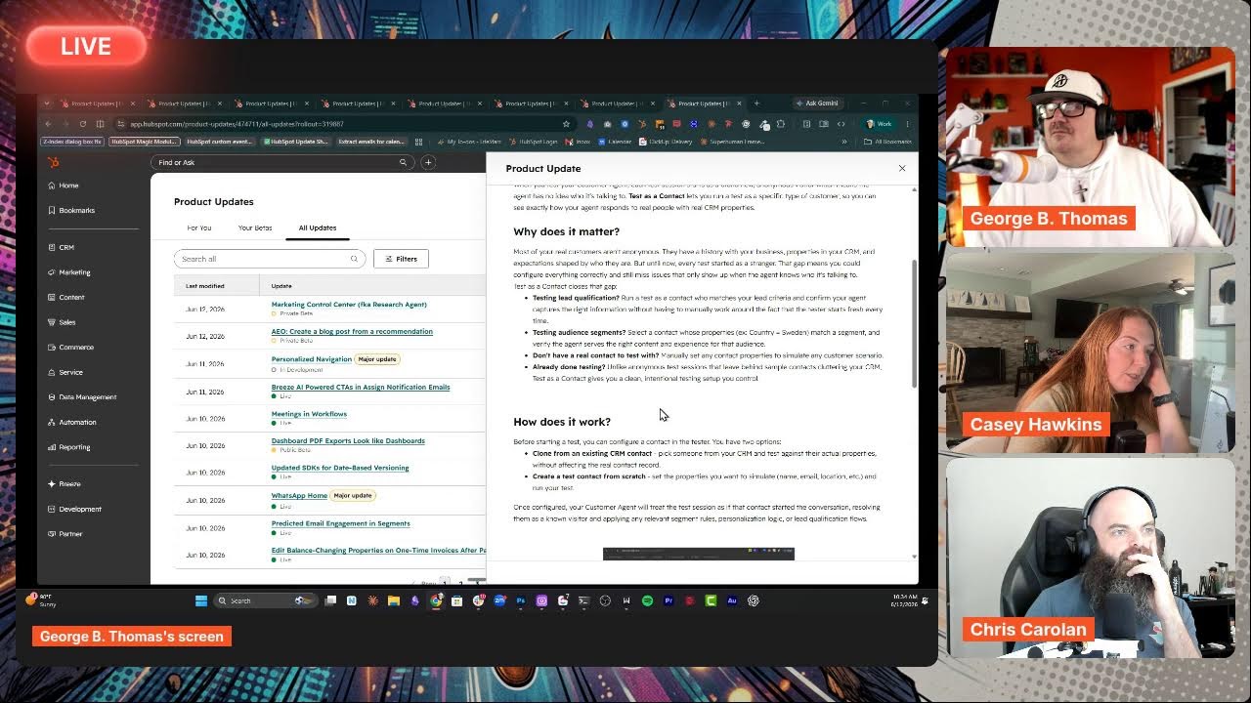
Task: Close the Product Update panel
Action: pos(902,168)
